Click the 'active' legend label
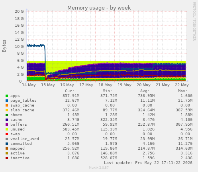Viewport: 198px width, 172px height. [18, 153]
